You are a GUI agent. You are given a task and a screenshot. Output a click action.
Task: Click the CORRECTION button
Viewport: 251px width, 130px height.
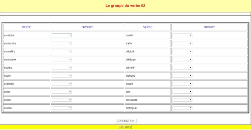point(125,121)
